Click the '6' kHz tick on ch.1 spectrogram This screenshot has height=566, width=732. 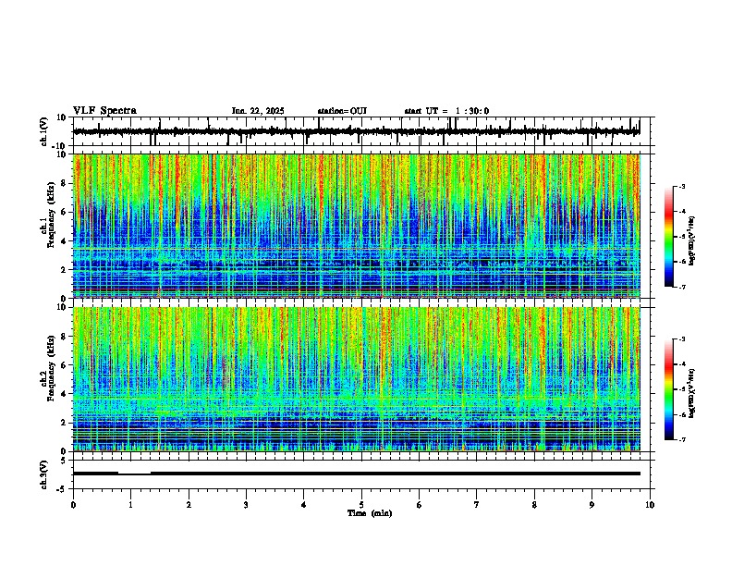coord(65,212)
